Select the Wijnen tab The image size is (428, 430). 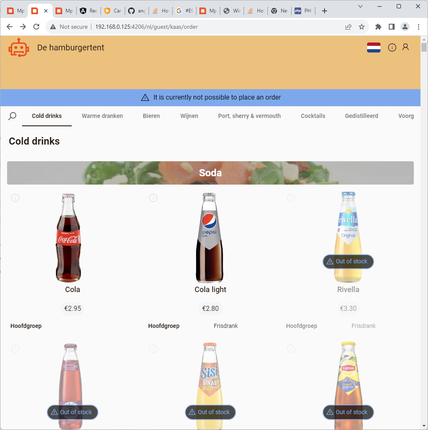pyautogui.click(x=189, y=116)
